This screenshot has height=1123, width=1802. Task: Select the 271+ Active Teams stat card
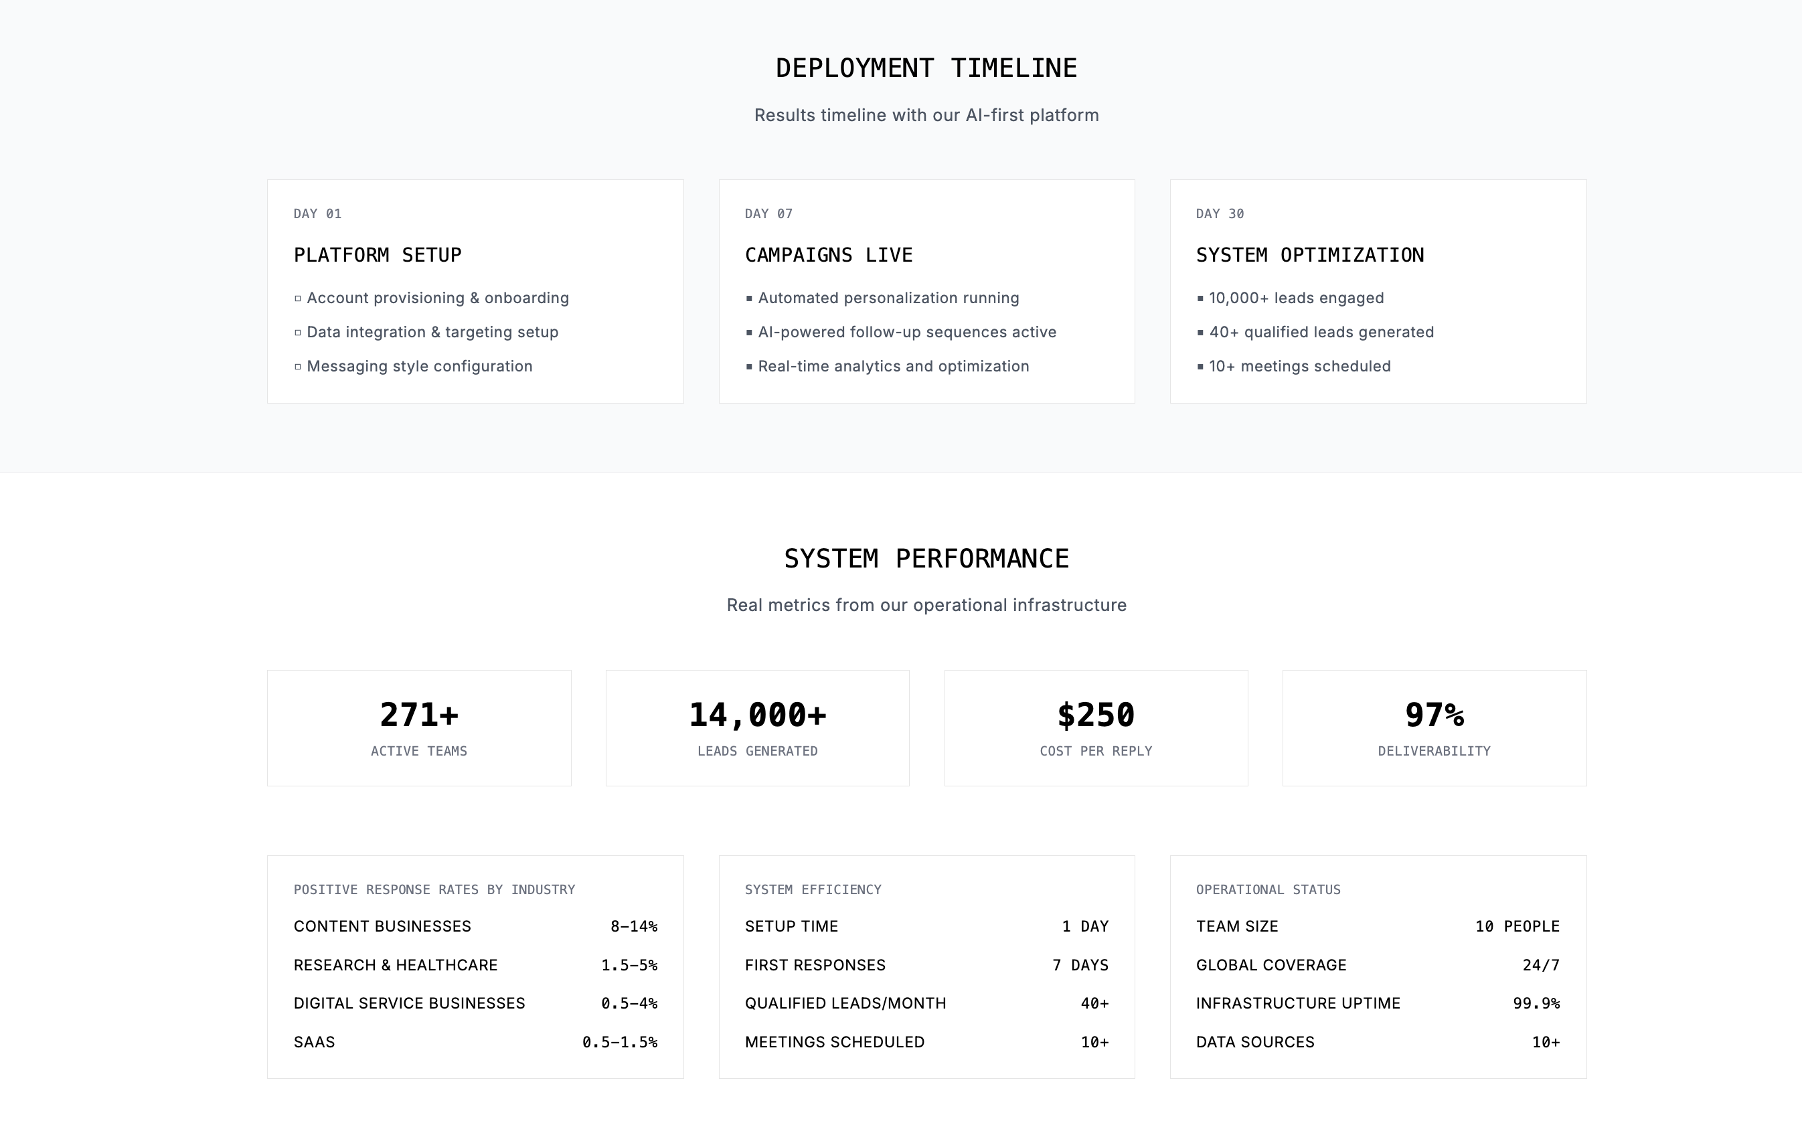(x=419, y=728)
